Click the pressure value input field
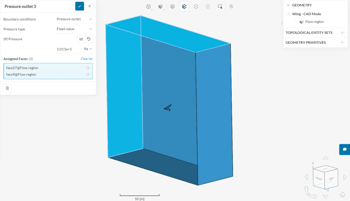The image size is (350, 201). point(67,49)
